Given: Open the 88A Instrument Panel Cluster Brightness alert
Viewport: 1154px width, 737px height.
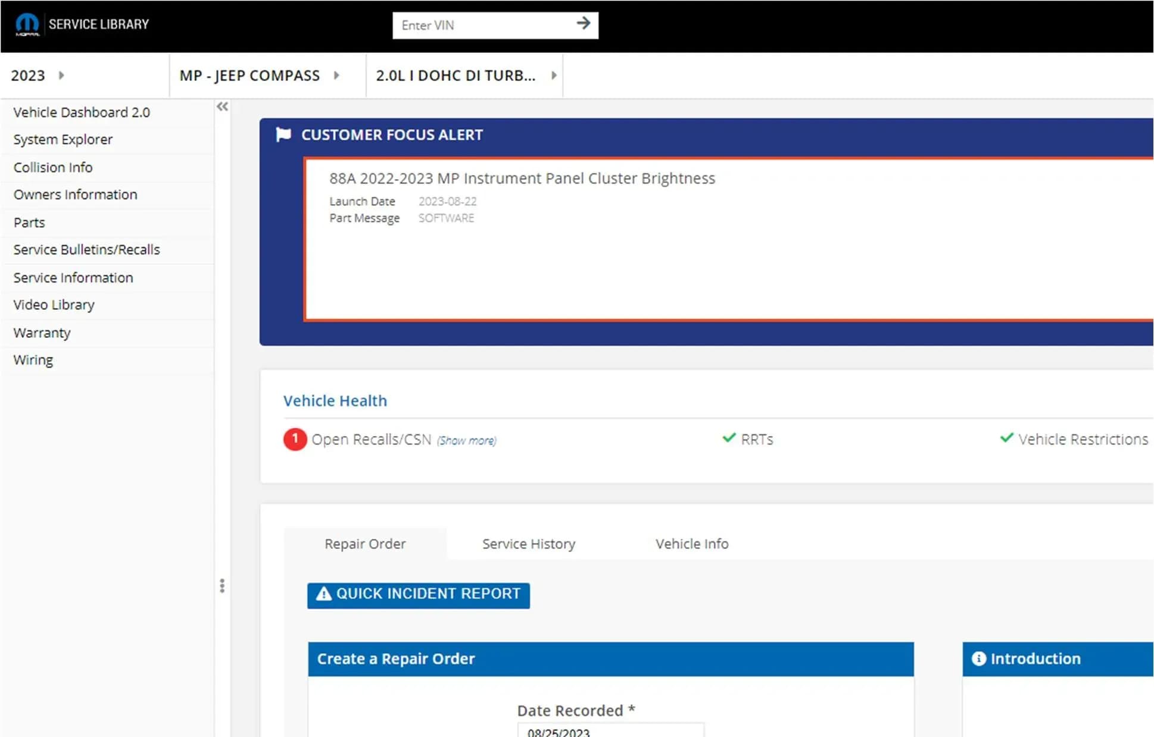Looking at the screenshot, I should coord(522,178).
